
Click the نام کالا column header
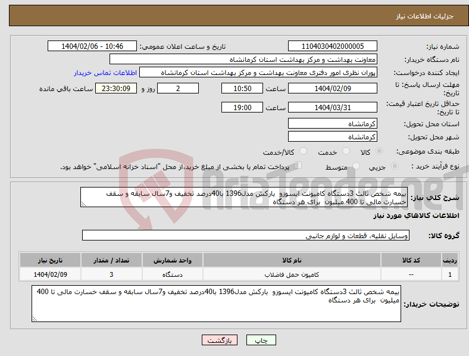point(292,260)
